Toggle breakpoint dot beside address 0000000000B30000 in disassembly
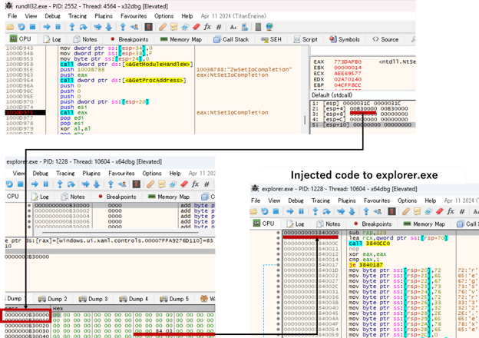The width and height of the screenshot is (479, 338). pos(30,206)
